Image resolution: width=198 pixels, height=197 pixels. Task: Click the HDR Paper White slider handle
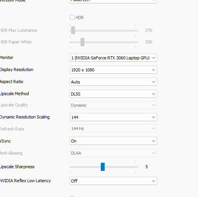click(82, 42)
